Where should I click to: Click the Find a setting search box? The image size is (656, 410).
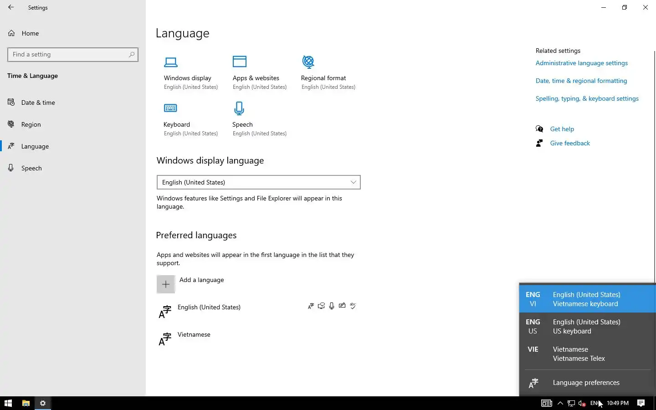[x=73, y=55]
